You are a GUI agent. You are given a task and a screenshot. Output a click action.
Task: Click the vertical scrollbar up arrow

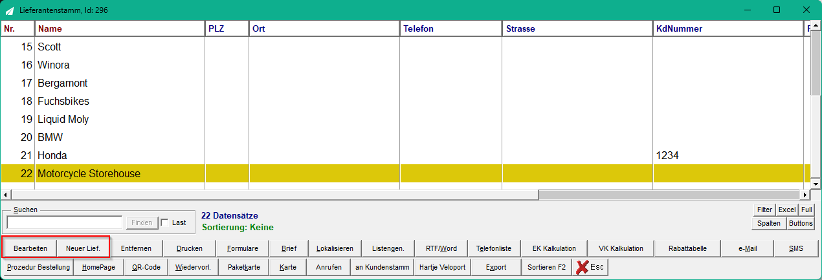coord(816,27)
